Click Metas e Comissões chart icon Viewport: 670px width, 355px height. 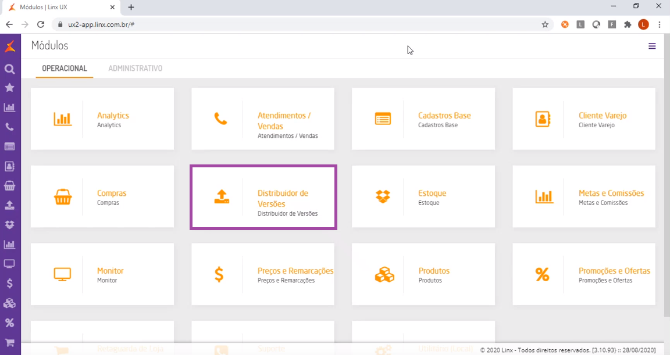[x=544, y=197]
